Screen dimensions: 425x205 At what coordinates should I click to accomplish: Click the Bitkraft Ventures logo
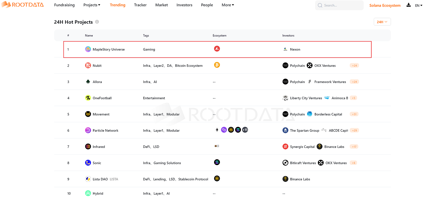[285, 163]
